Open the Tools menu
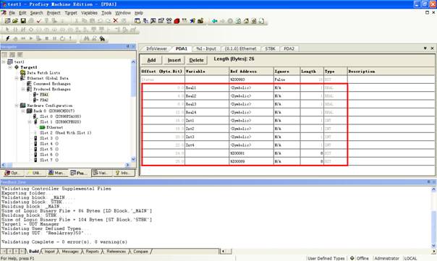The image size is (437, 261). [x=106, y=13]
